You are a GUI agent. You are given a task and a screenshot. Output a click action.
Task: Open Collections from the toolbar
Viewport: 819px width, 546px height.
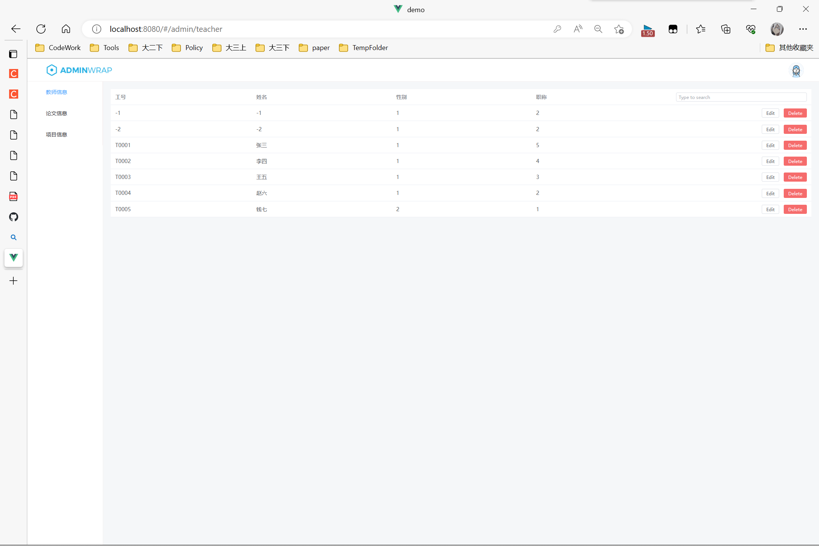(726, 29)
